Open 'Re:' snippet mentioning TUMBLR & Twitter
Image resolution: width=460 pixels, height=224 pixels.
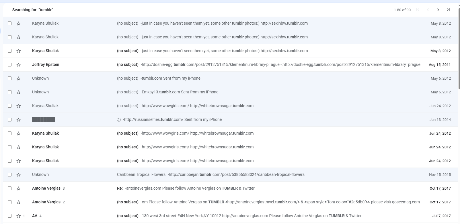[x=190, y=188]
